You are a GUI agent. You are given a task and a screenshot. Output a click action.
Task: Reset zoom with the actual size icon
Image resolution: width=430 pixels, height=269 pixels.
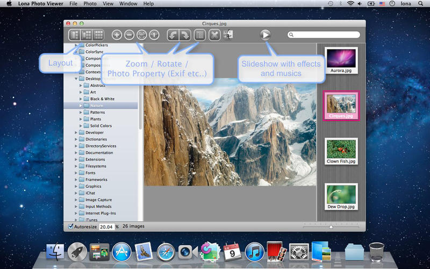coord(154,35)
